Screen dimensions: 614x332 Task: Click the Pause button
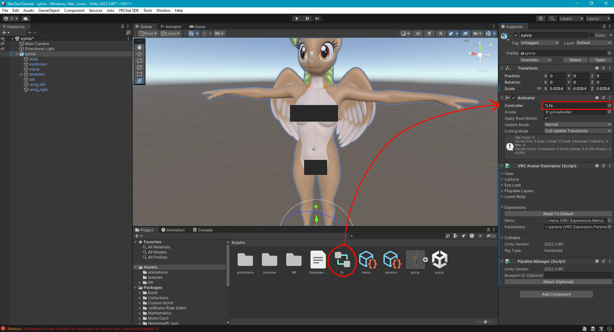pos(307,19)
